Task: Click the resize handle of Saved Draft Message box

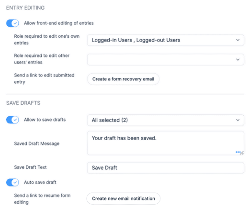Action: point(242,153)
